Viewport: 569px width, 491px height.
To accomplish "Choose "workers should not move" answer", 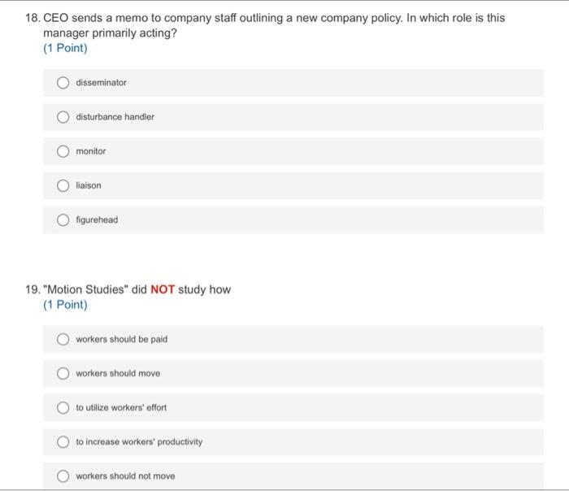I will coord(63,476).
